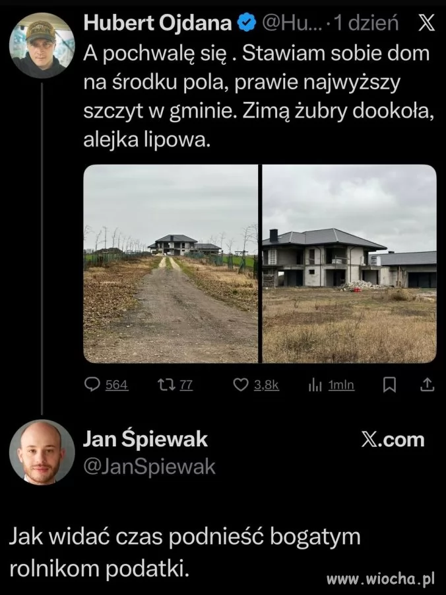Click the 3,8k likes count
Viewport: 446px width, 595px height.
[x=266, y=385]
